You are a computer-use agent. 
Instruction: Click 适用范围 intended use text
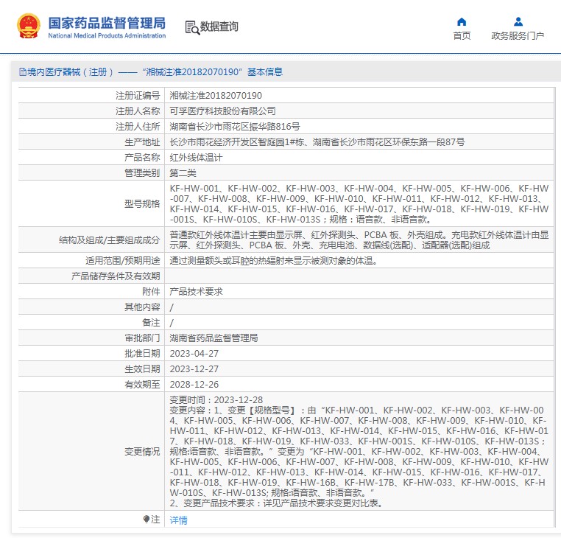coord(273,261)
